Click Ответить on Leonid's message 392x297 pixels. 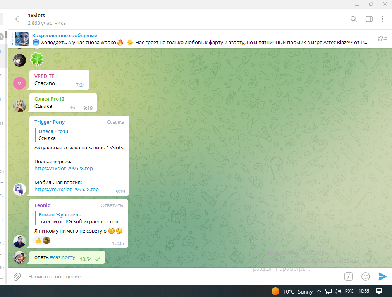[112, 205]
